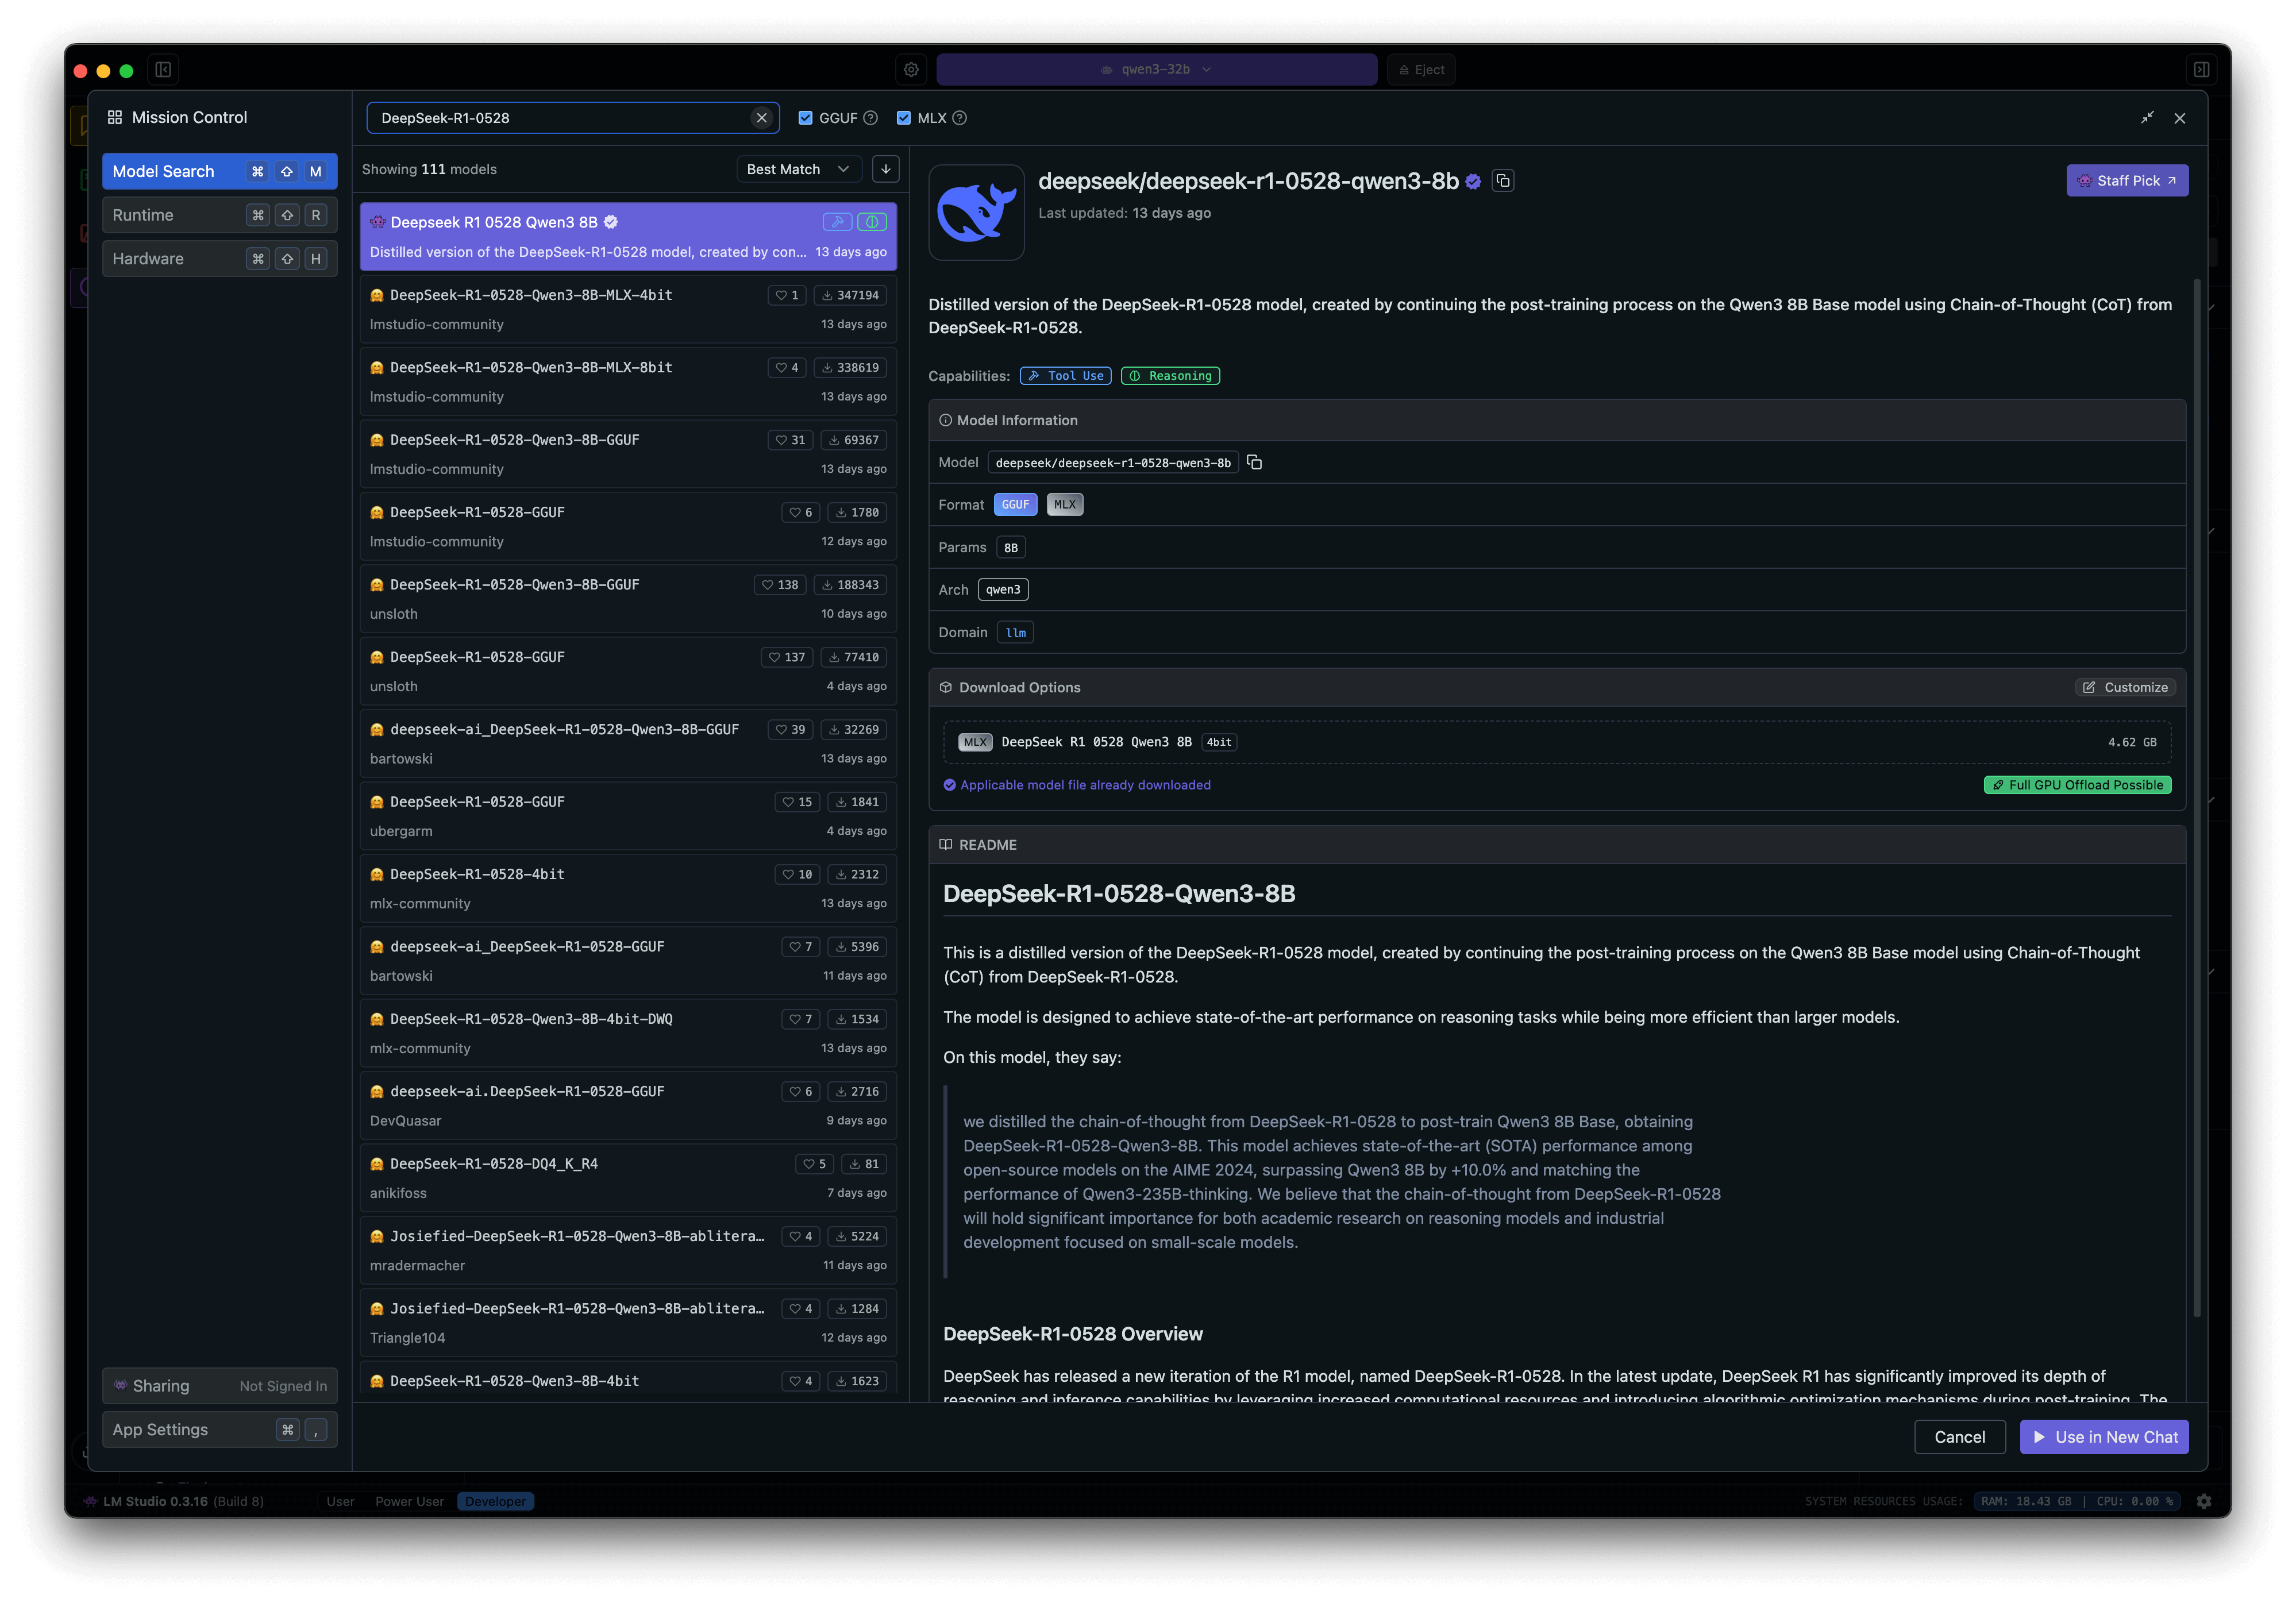The width and height of the screenshot is (2296, 1603).
Task: Click the MLX format tag
Action: coord(1065,505)
